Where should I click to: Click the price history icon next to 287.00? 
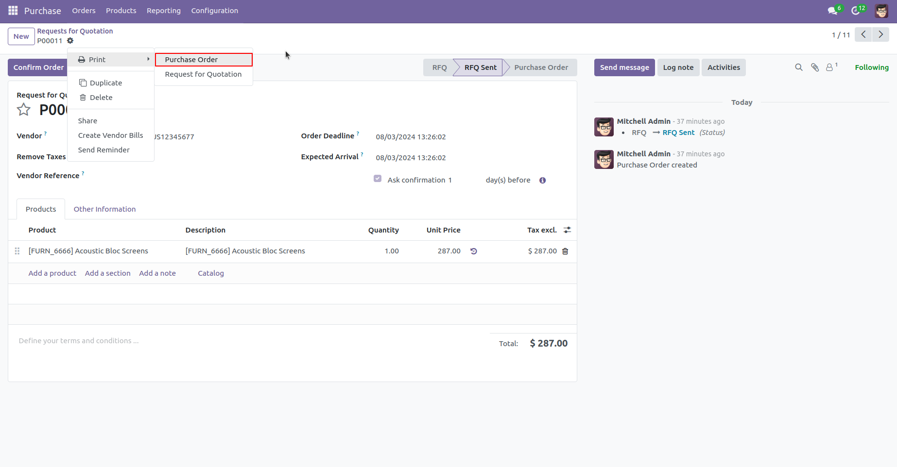(x=473, y=251)
